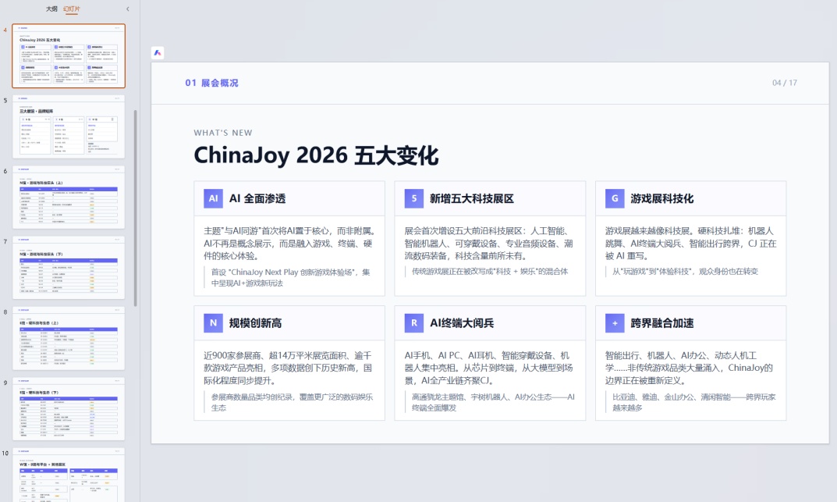
Task: Click the 5 badge icon on 新增五大科技展区 card
Action: (413, 198)
